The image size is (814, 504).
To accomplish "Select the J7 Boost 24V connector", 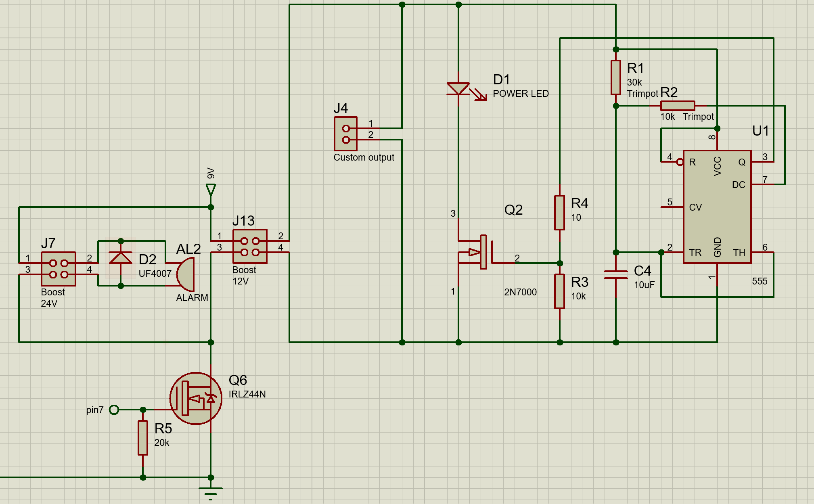I will 59,269.
